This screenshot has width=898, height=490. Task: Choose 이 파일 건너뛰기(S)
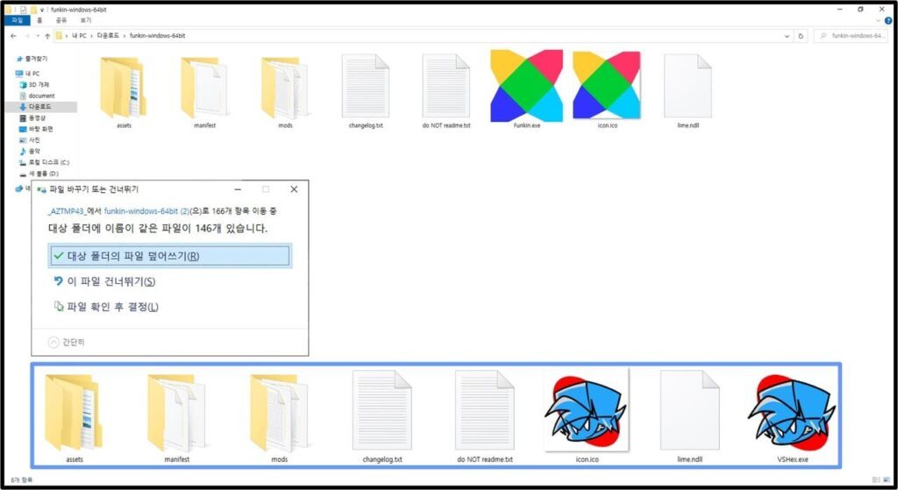click(x=103, y=281)
